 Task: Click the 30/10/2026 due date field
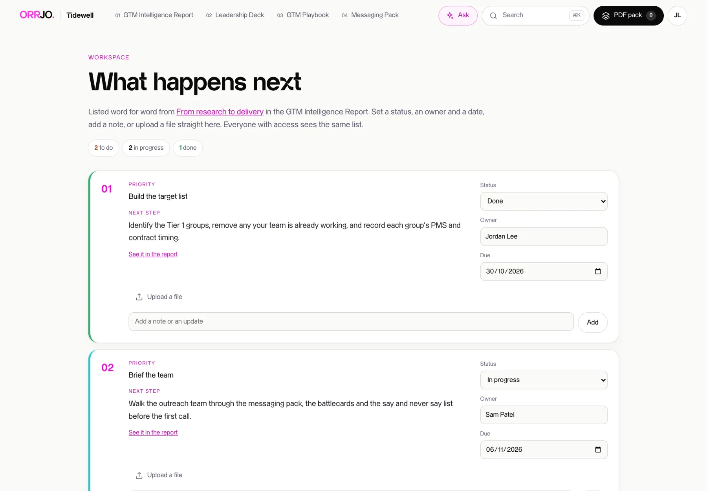click(x=544, y=271)
